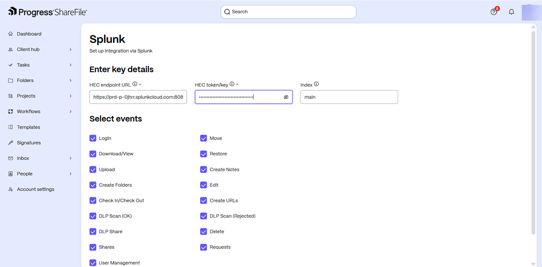Uncheck the Requests event checkbox
The width and height of the screenshot is (542, 267).
click(203, 247)
